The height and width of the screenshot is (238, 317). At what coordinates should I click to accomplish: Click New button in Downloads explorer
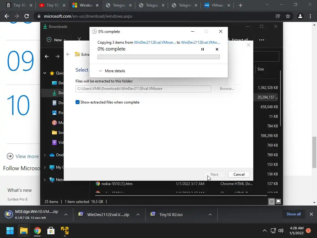pos(56,40)
